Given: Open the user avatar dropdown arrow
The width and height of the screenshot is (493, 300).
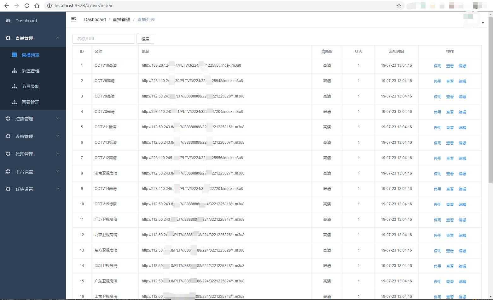Looking at the screenshot, I should coord(483,23).
